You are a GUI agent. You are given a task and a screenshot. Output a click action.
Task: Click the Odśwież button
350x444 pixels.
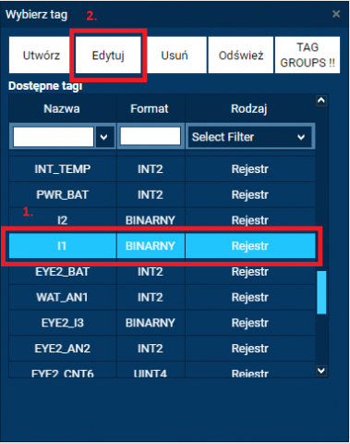point(241,55)
